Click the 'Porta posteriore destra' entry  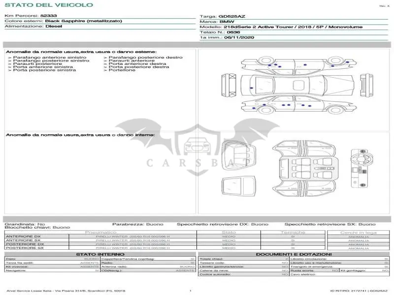tap(139, 67)
